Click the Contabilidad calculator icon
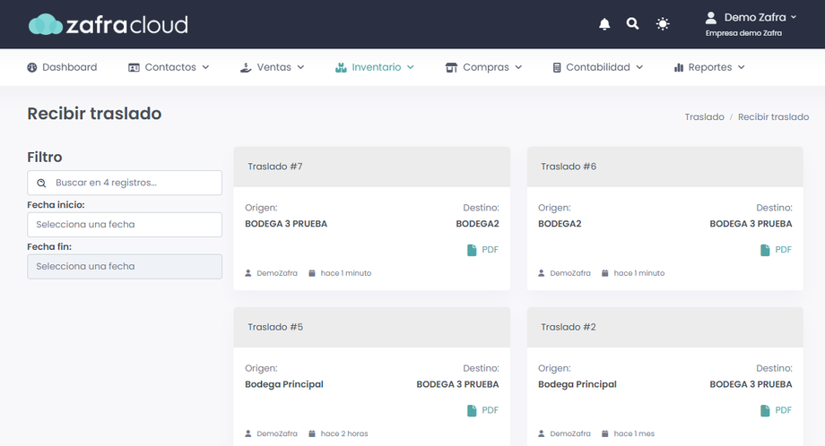 point(557,67)
